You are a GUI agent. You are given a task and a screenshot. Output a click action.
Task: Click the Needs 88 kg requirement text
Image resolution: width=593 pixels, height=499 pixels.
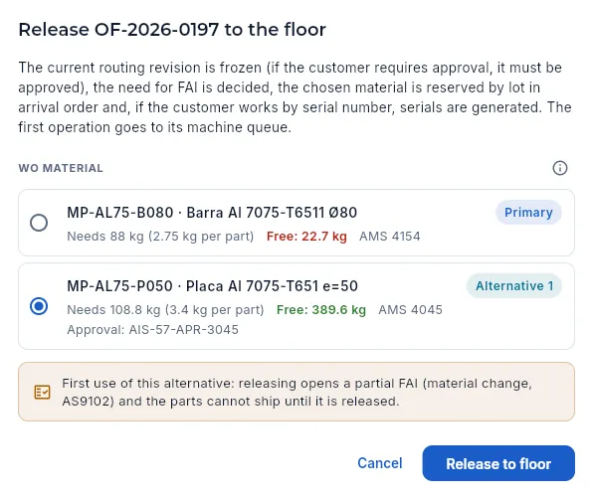160,237
